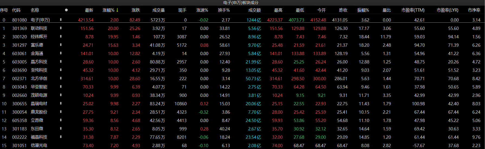Screen dimensions: 485x149
Task: Click PE value -57.67 for 信濠光电
Action: [419, 145]
